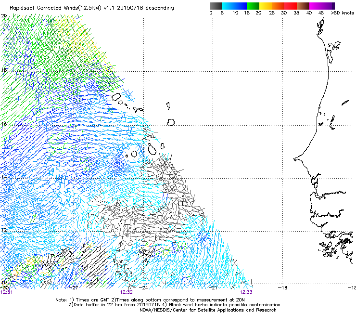Click the gray 0-5 knots legend swatch

coord(216,6)
